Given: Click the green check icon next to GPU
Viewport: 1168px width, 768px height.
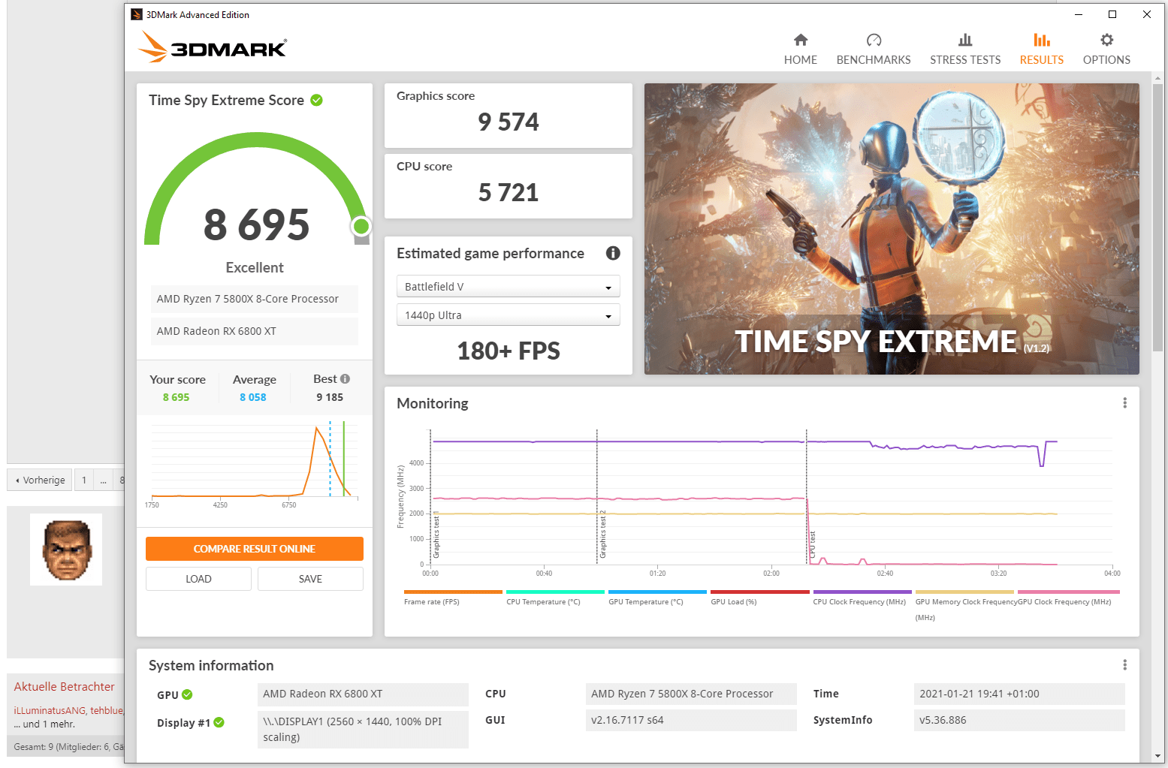Looking at the screenshot, I should coord(187,694).
